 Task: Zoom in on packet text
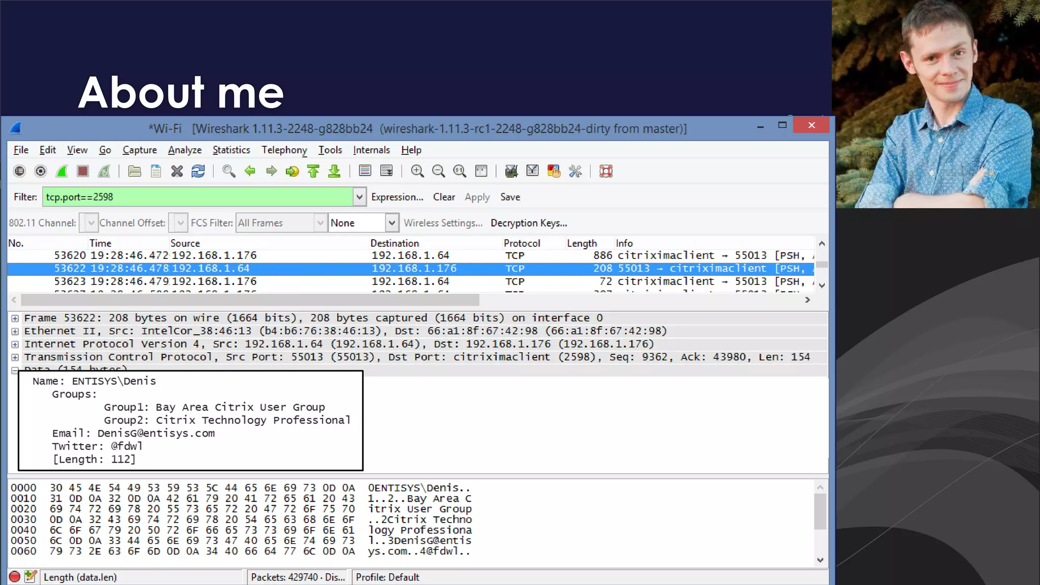click(x=417, y=171)
